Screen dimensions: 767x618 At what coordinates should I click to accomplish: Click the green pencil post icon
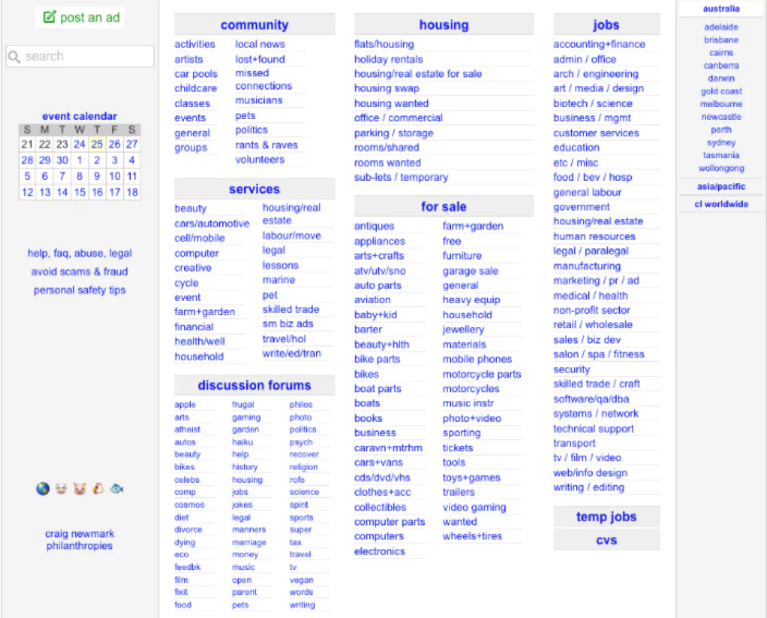[x=50, y=18]
